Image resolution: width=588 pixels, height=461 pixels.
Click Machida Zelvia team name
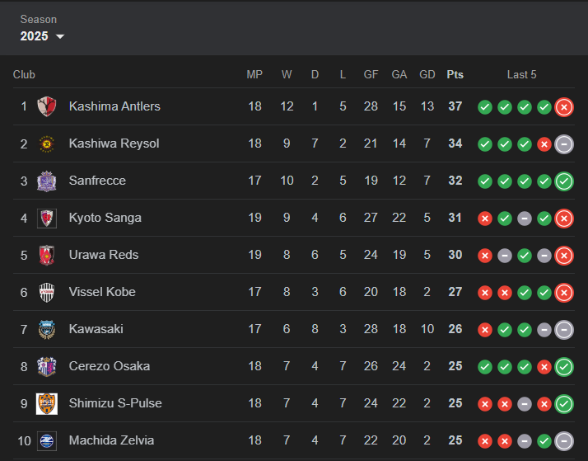pos(111,440)
